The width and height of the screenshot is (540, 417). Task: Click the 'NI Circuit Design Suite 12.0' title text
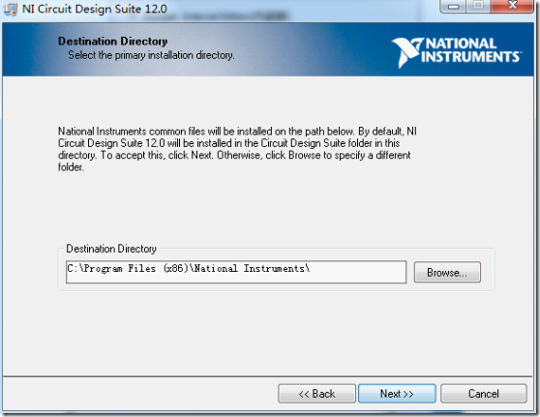[x=95, y=9]
